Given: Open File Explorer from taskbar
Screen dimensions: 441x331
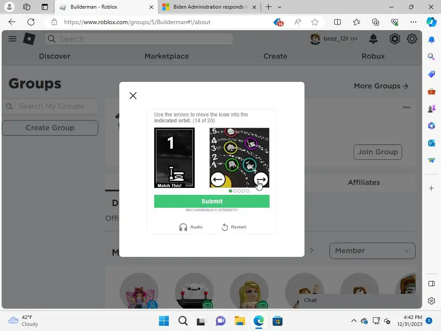Looking at the screenshot, I should coord(239,321).
